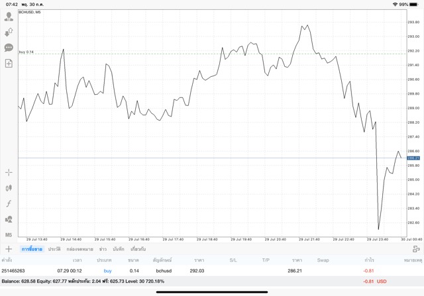
Task: Open the กล่องจดหมาย mailbox tab
Action: (x=79, y=249)
